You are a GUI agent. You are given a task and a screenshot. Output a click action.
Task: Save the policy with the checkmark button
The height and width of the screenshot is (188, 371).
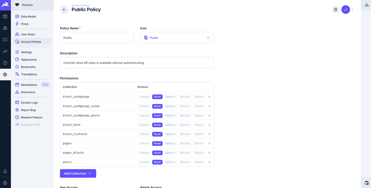click(x=345, y=10)
